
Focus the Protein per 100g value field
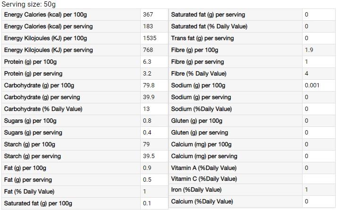pos(154,62)
